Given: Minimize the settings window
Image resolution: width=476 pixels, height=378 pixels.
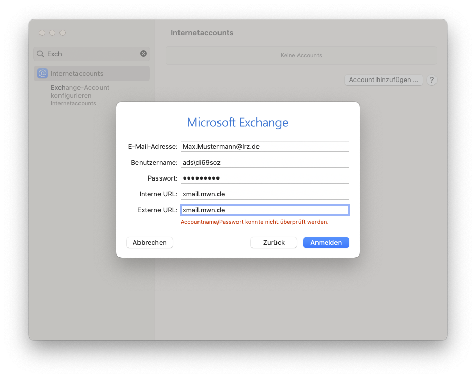Looking at the screenshot, I should [x=52, y=33].
